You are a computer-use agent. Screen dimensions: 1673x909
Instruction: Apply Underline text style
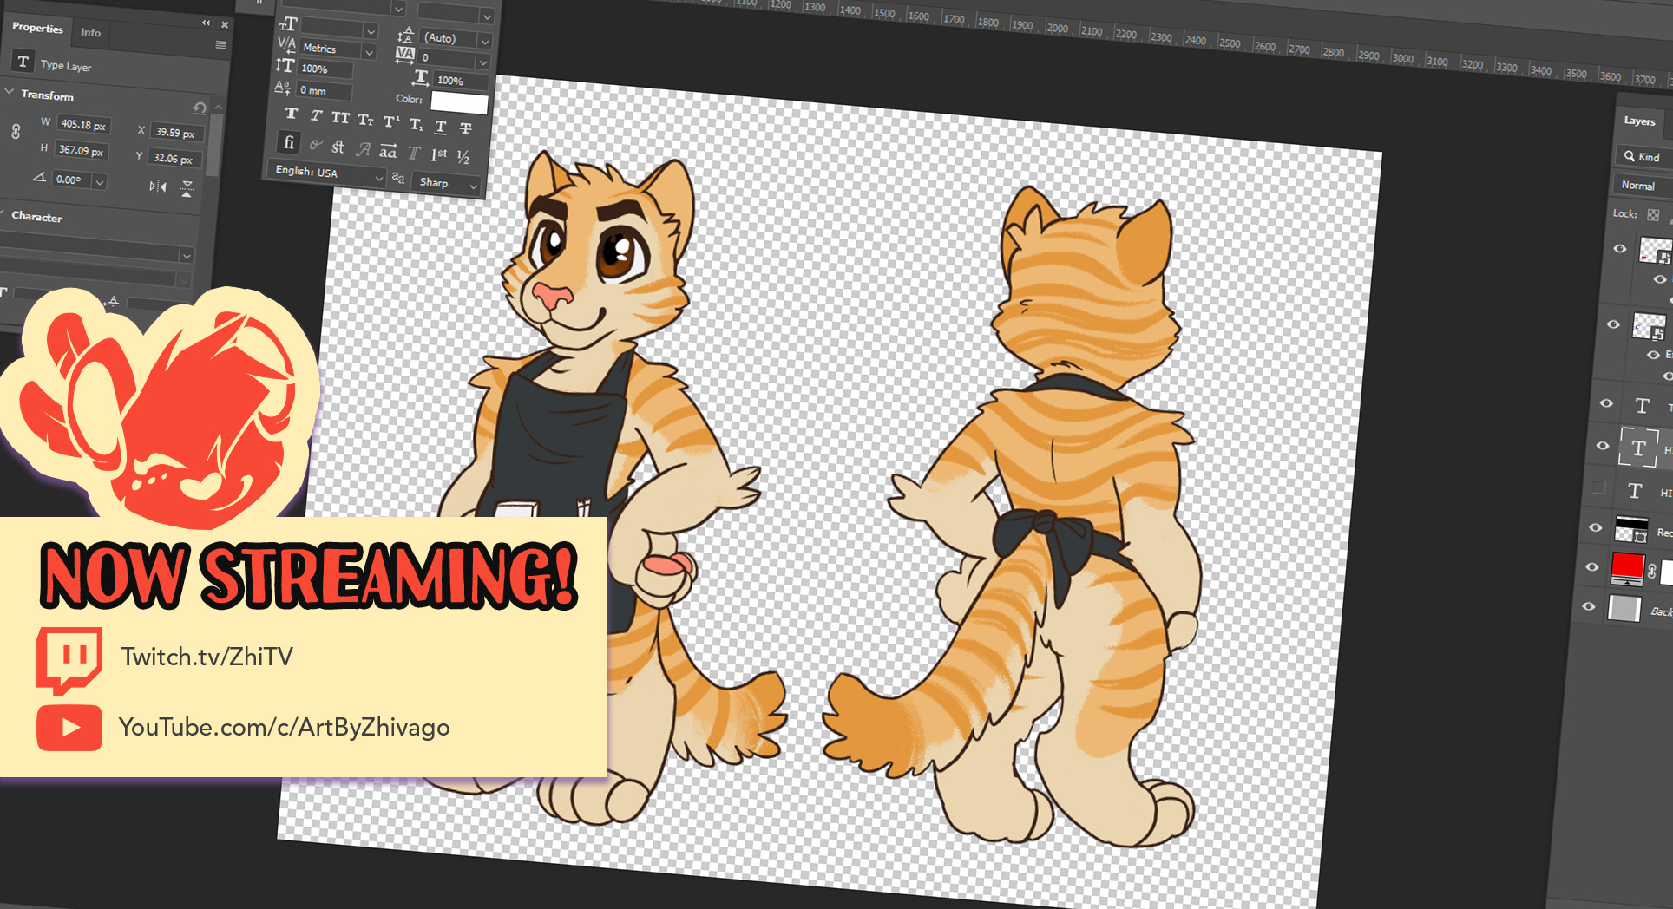point(441,127)
